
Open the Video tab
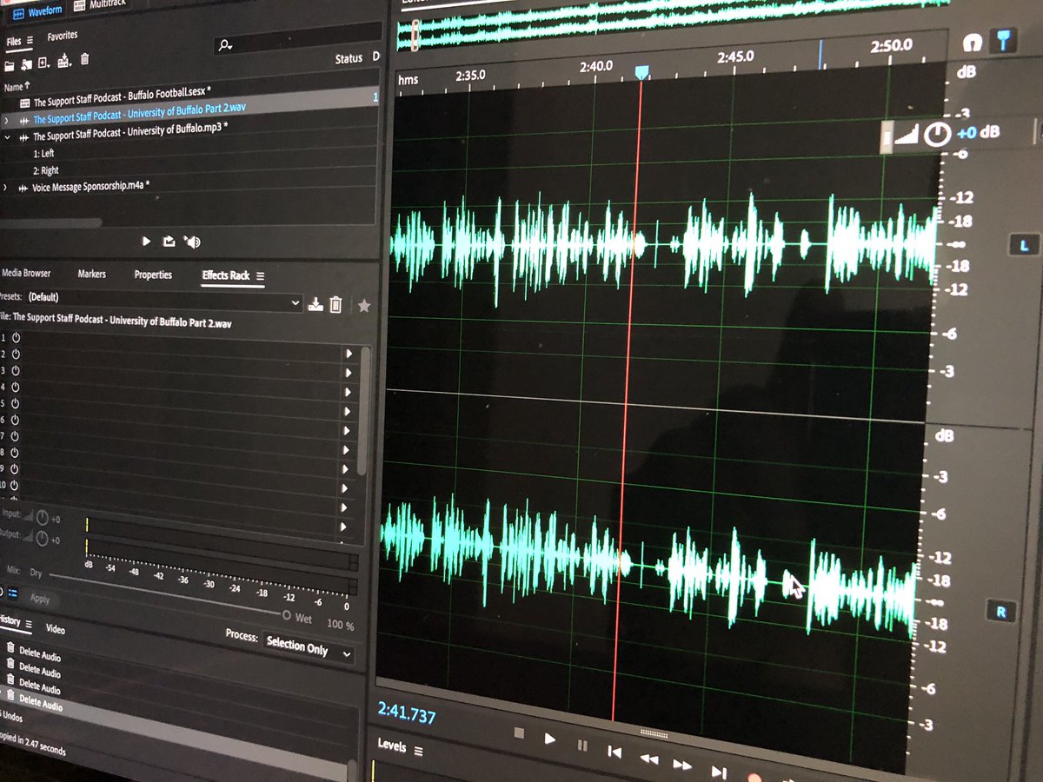(56, 628)
